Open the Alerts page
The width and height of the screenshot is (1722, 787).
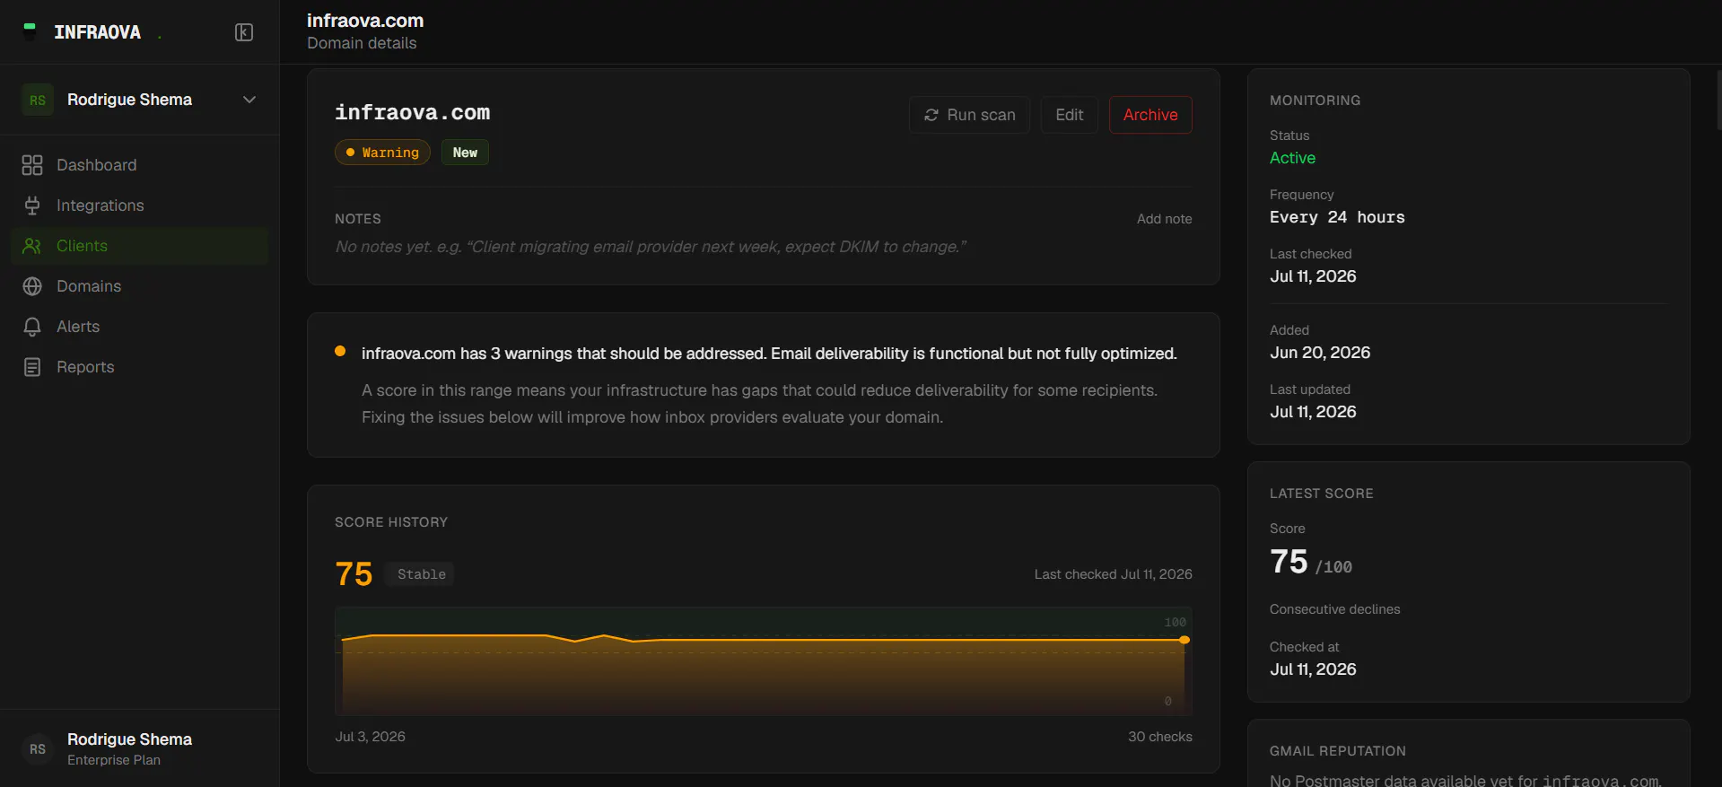coord(139,327)
